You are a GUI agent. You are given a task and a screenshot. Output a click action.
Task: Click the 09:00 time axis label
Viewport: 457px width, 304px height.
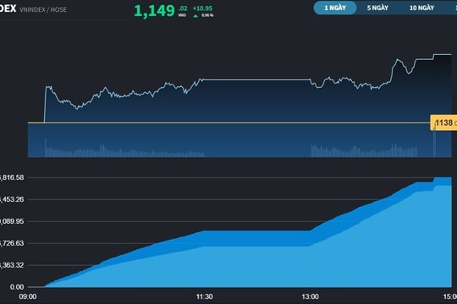[x=28, y=296]
